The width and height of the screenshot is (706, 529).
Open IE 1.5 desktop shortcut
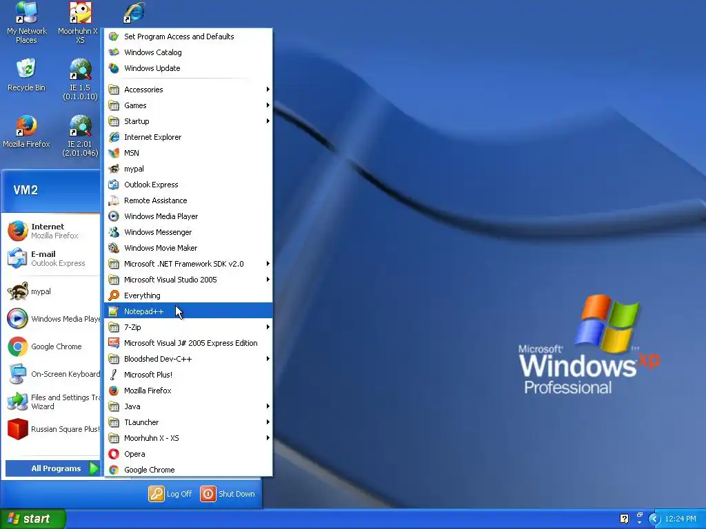80,79
